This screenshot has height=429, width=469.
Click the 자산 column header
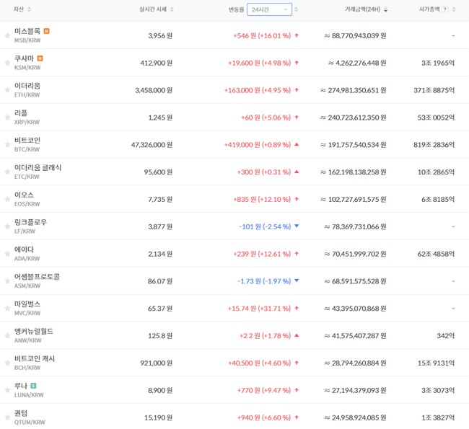[x=19, y=9]
